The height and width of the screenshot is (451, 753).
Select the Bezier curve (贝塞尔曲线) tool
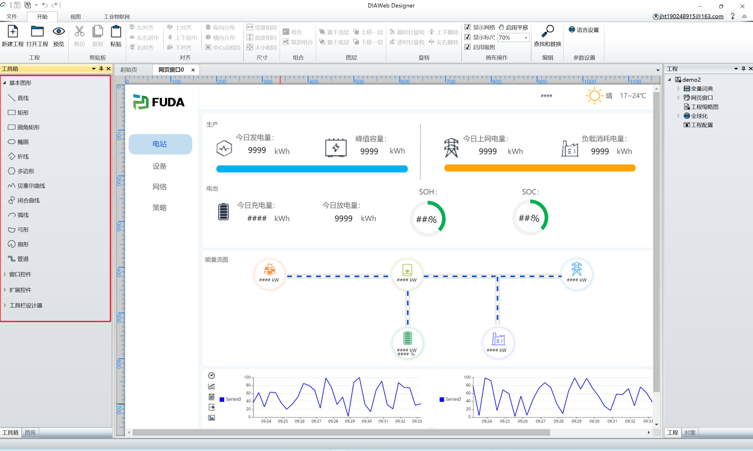(30, 186)
